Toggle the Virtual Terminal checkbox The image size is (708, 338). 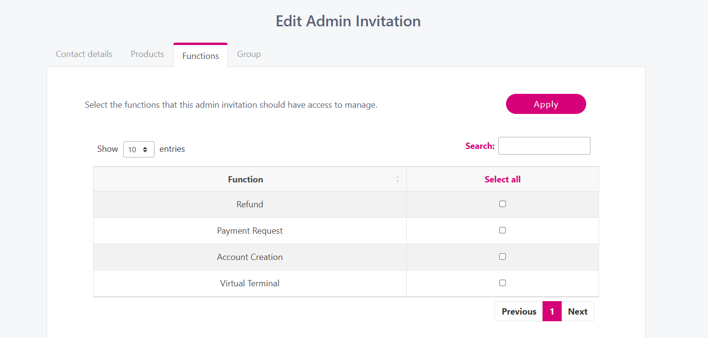coord(502,283)
